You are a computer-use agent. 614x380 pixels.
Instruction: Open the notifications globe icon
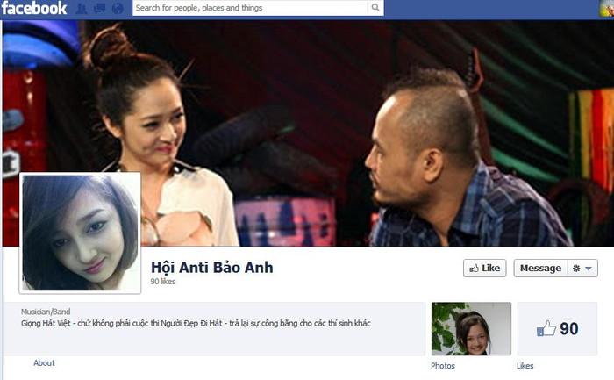(118, 8)
